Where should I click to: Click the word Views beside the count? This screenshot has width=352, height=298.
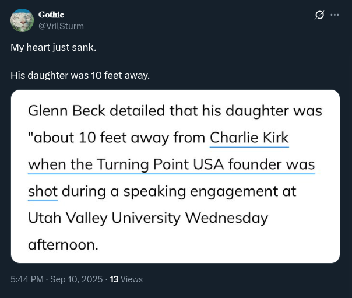(x=132, y=279)
